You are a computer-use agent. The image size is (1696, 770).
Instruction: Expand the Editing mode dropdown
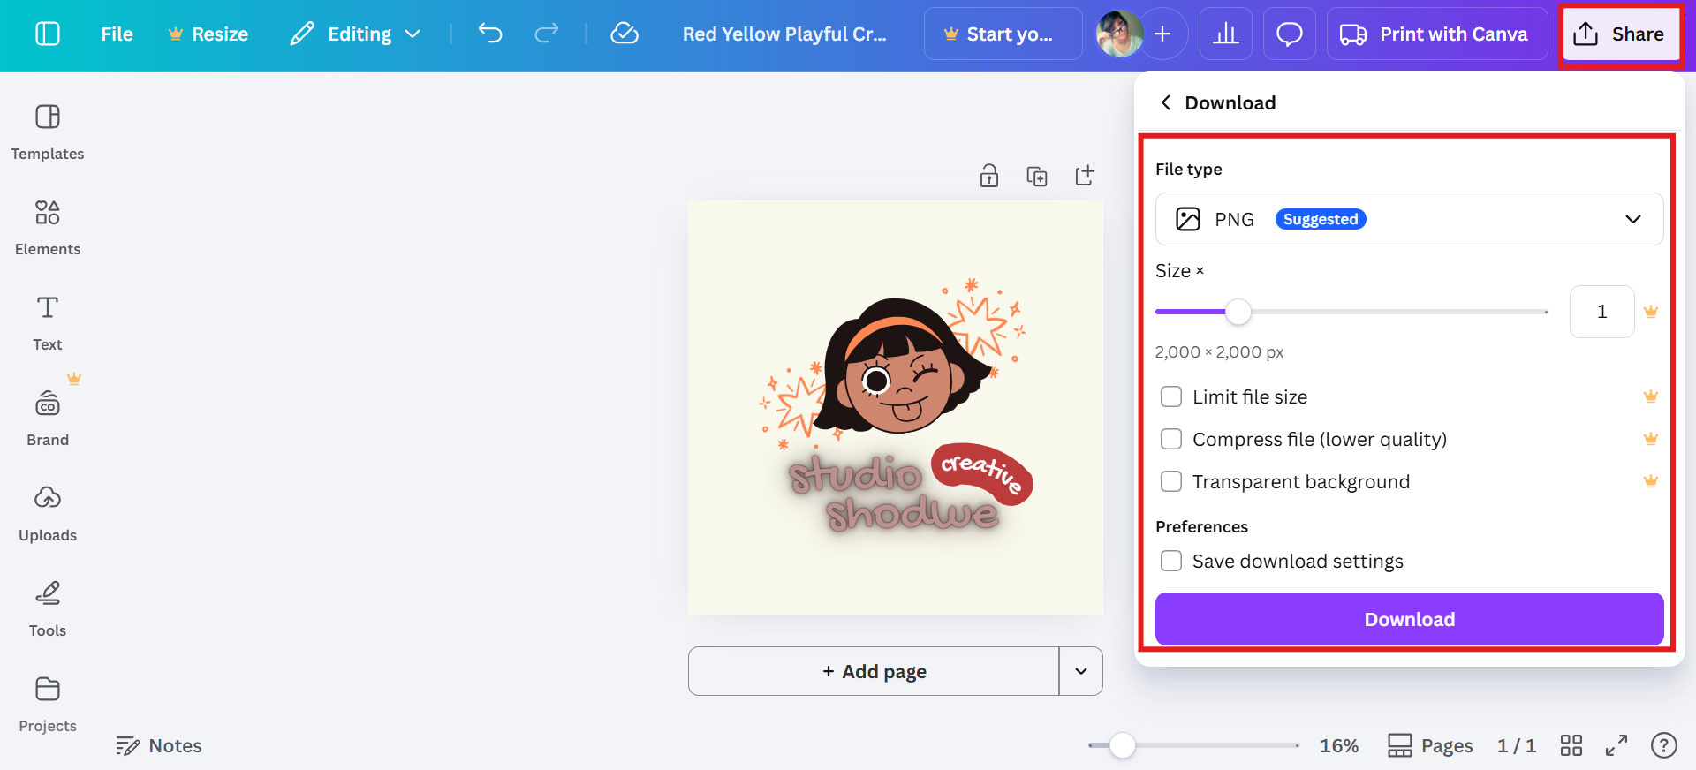355,34
